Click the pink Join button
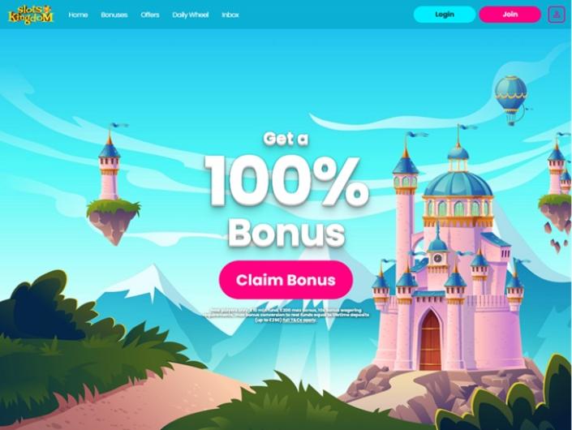 coord(510,15)
